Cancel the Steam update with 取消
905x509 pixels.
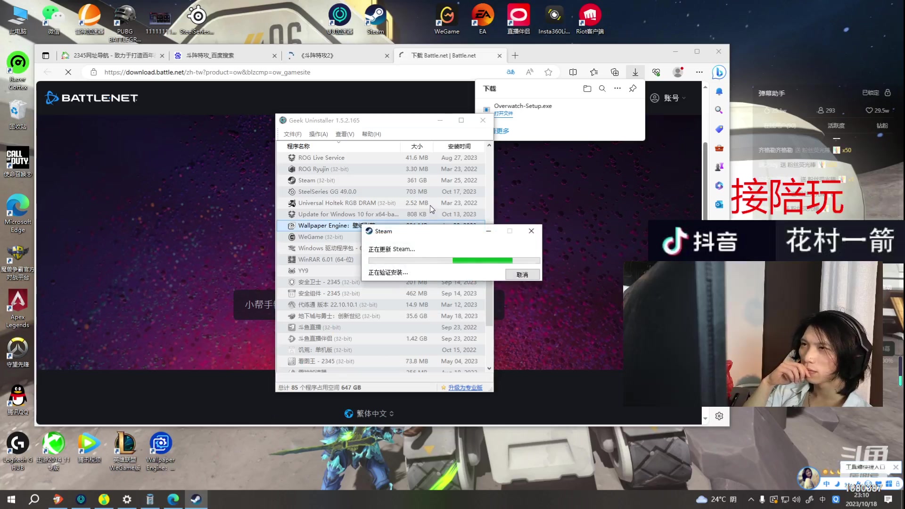click(522, 275)
